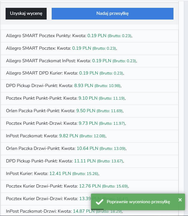Select Allegro SMART Pocztex Punkty quote
This screenshot has height=216, width=188.
pos(69,36)
